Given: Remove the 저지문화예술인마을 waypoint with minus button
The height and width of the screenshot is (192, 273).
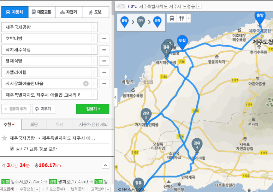Looking at the screenshot, I should pos(104,84).
